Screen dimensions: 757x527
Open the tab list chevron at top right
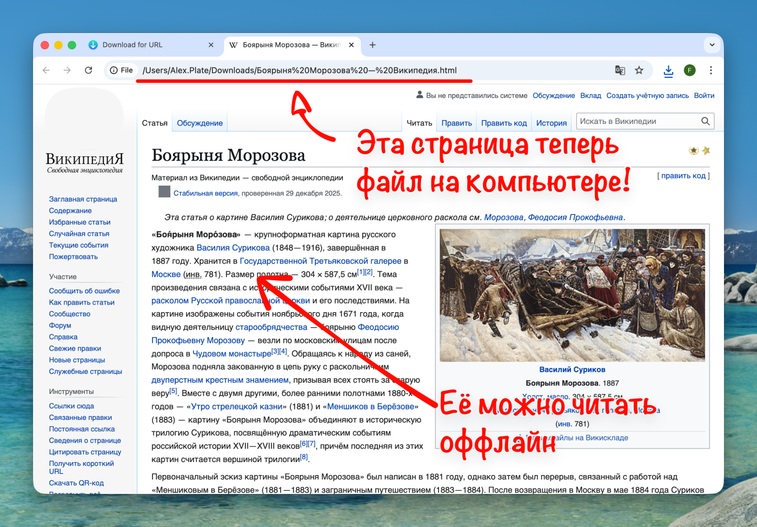712,45
